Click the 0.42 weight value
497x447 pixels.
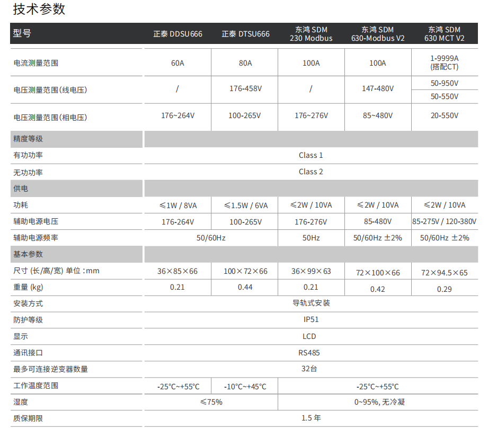pos(377,289)
